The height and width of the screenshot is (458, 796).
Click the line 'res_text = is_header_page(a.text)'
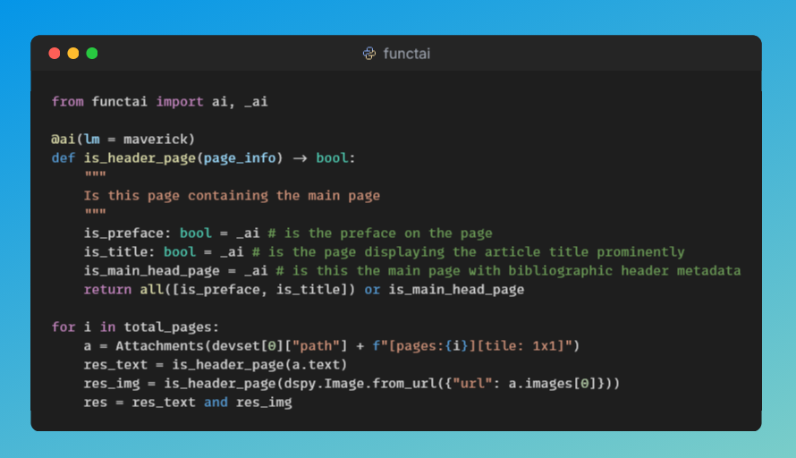pyautogui.click(x=216, y=365)
